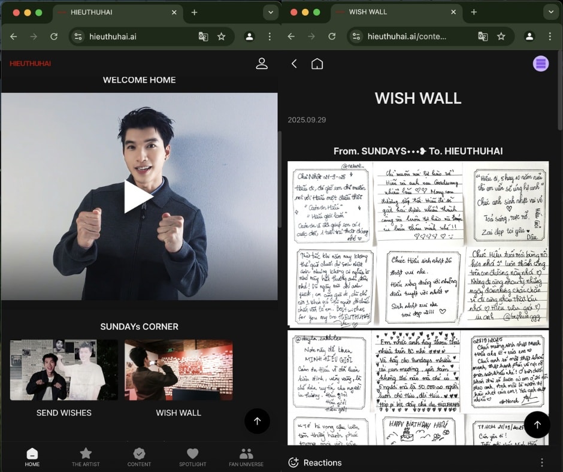563x472 pixels.
Task: Open the Reactions three-dot options menu
Action: point(542,462)
